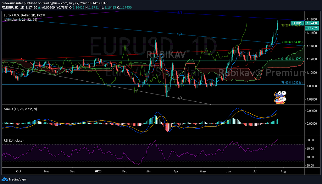Jump to Aug on the time axis
This screenshot has width=322, height=184.
(283, 171)
